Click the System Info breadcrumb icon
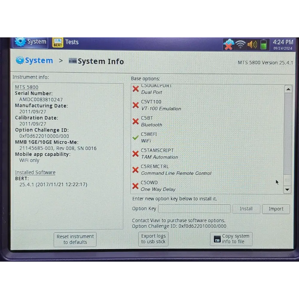Image resolution: width=299 pixels, height=299 pixels. [x=72, y=61]
